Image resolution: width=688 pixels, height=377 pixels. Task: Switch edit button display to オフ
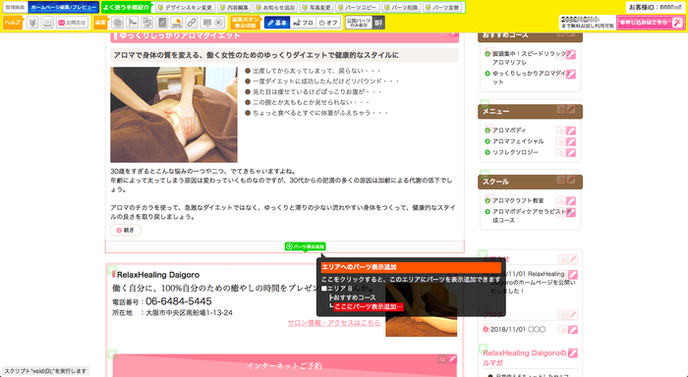[x=328, y=23]
